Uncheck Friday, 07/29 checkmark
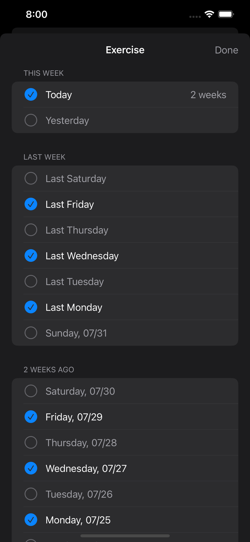 click(x=31, y=417)
